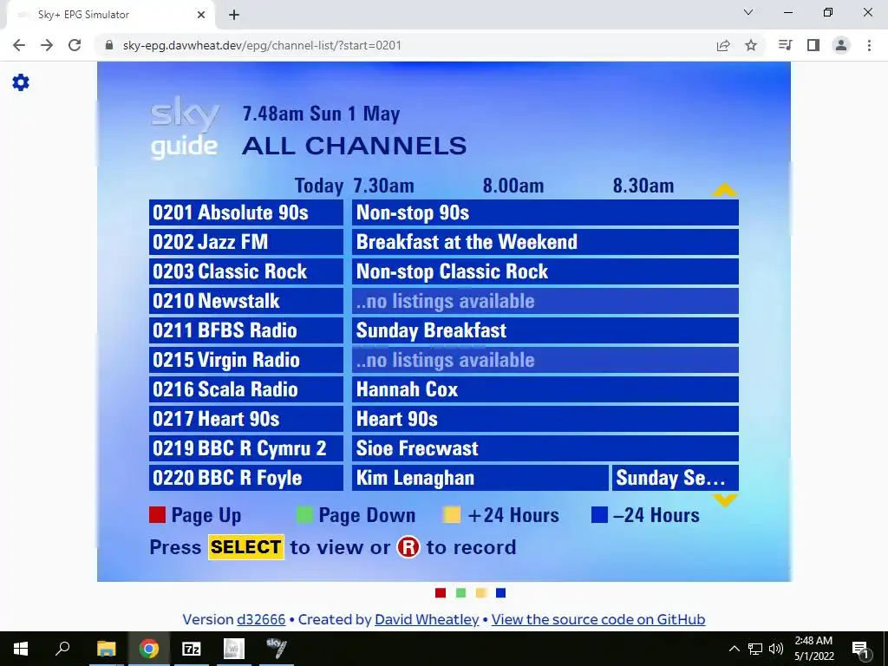
Task: Reload the page
Action: 75,45
